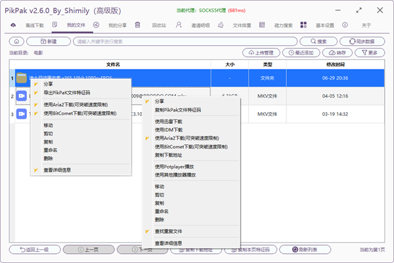Focus the keyword search input field
The width and height of the screenshot is (394, 263).
tap(185, 41)
